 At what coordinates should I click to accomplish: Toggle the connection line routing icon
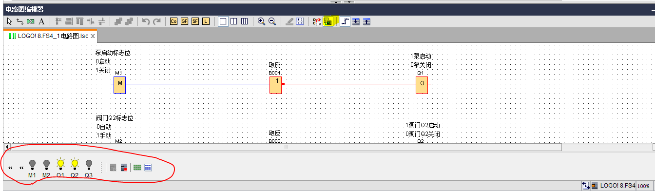point(345,21)
